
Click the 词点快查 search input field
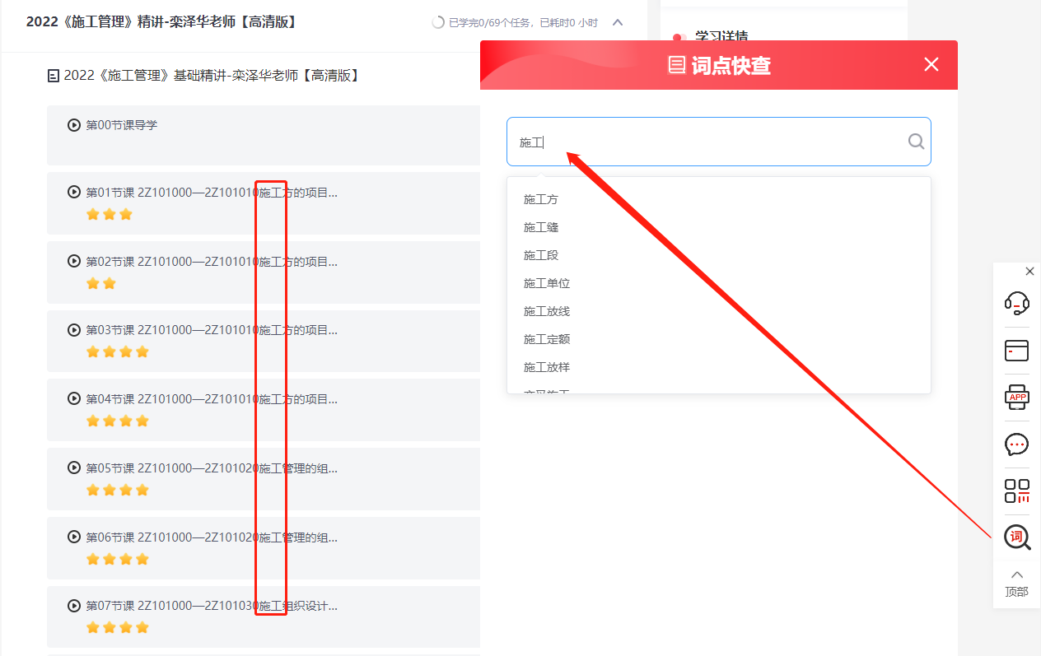[708, 142]
